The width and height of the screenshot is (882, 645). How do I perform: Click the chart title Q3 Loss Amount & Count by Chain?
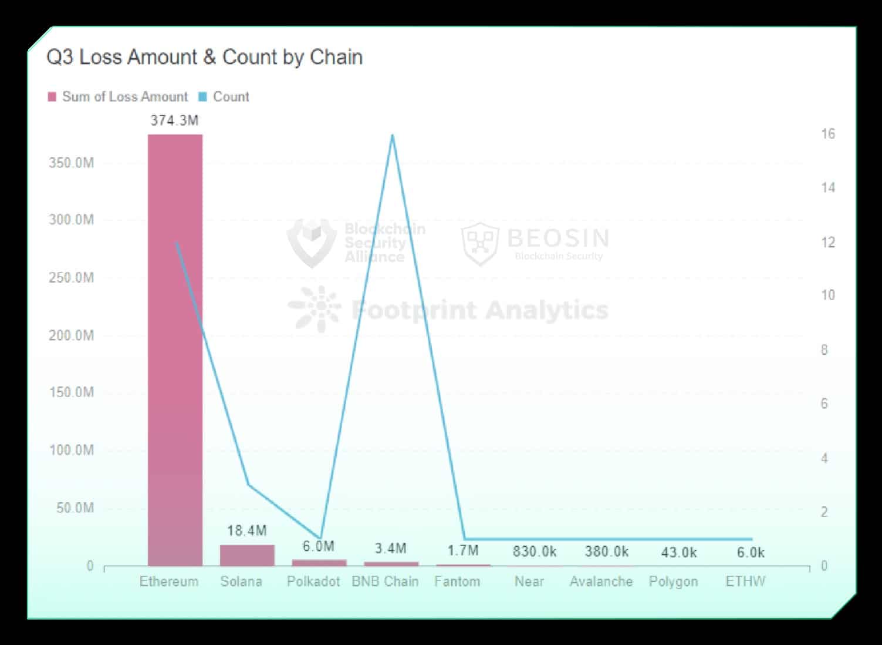click(x=204, y=57)
